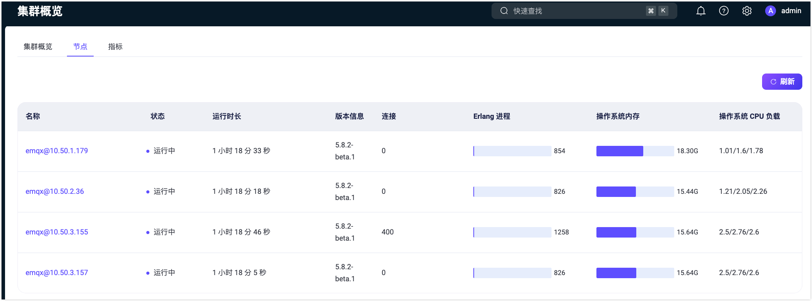
Task: Click the K shortcut key badge
Action: 663,11
